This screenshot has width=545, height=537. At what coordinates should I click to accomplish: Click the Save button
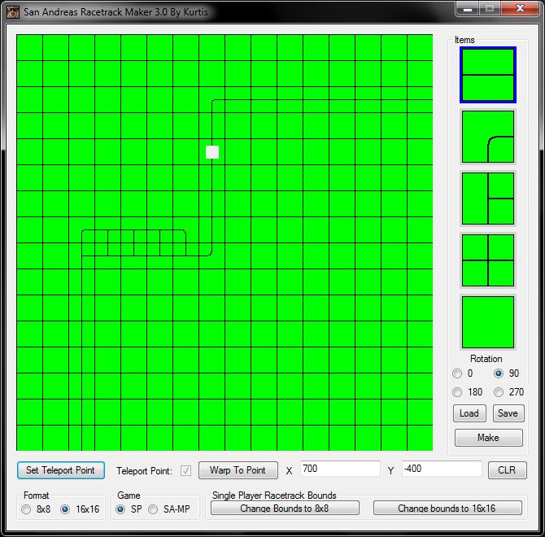[508, 413]
